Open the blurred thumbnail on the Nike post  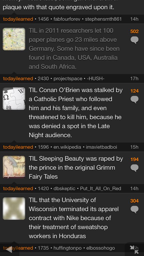point(14,208)
